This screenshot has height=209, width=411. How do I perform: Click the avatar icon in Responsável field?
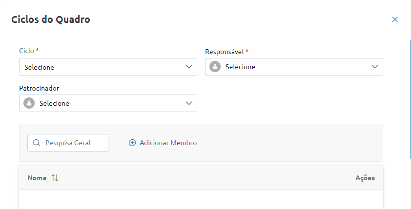(215, 67)
